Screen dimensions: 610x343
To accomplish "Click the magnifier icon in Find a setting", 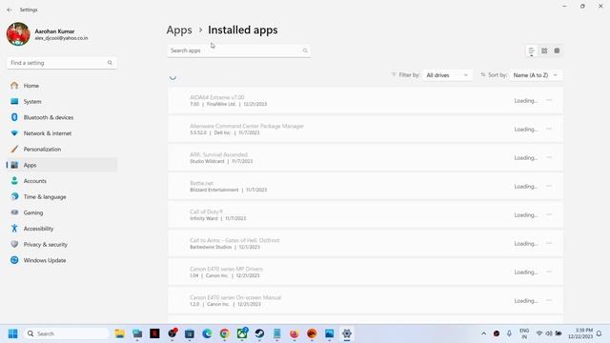I will [x=110, y=63].
